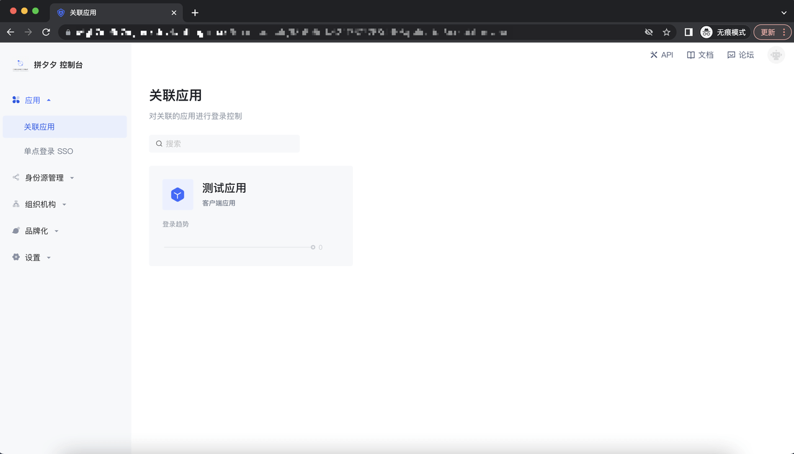This screenshot has height=454, width=794.
Task: Click the 测试应用 cube app icon
Action: [x=177, y=194]
